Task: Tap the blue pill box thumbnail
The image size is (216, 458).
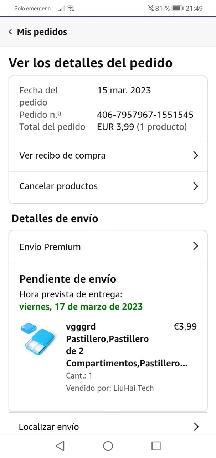Action: [38, 338]
